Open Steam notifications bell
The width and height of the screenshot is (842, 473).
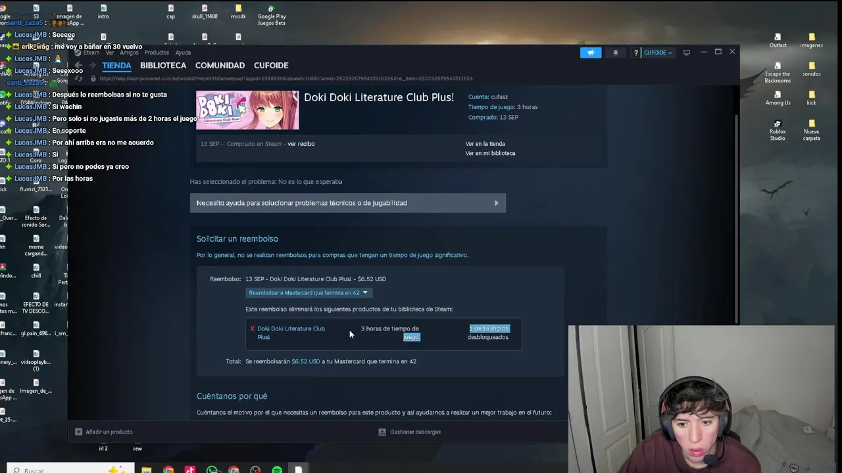[616, 53]
